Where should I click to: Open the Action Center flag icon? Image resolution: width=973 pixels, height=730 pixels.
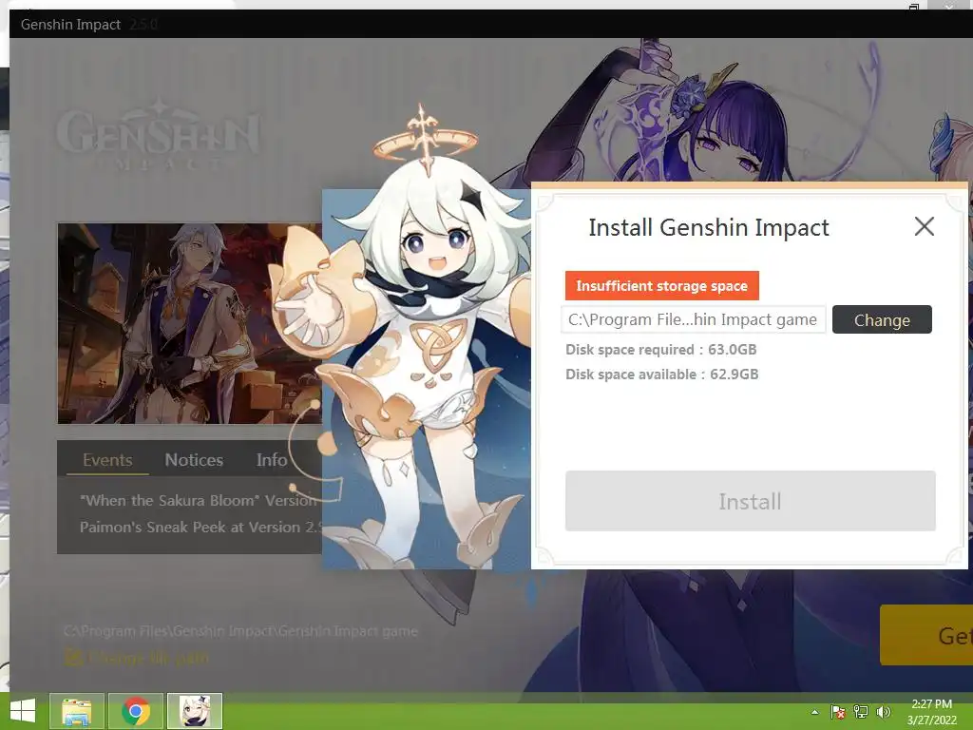(x=837, y=712)
